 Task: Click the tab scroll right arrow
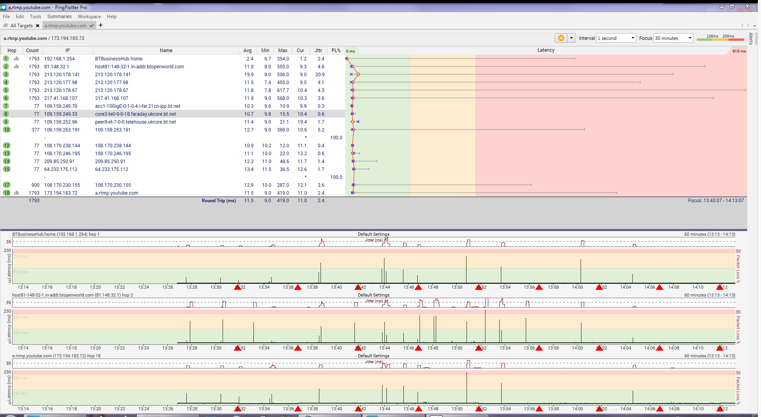[x=748, y=25]
